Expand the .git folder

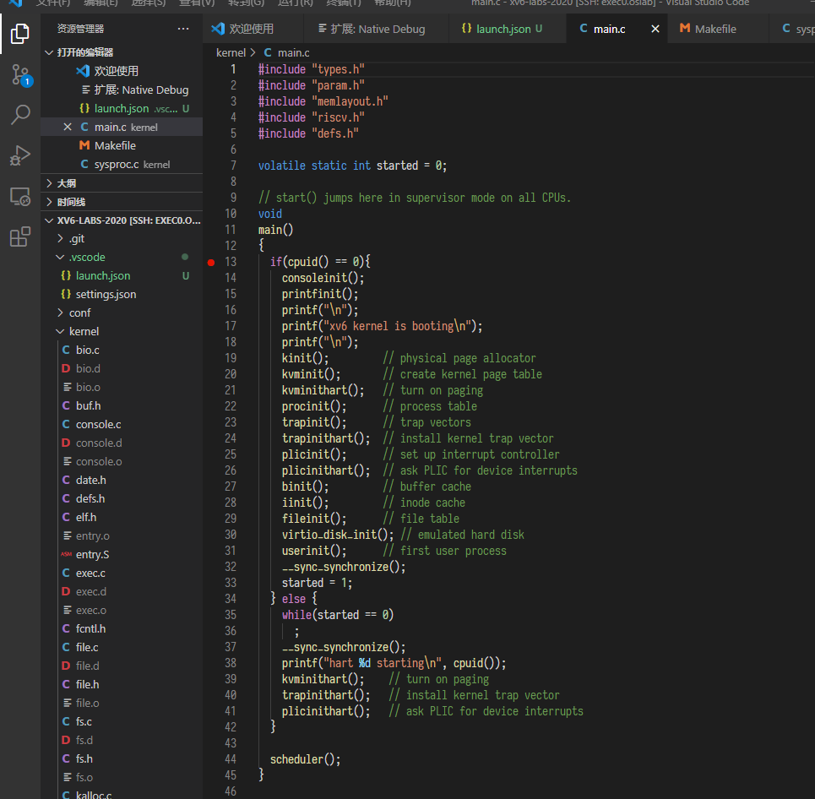click(60, 238)
